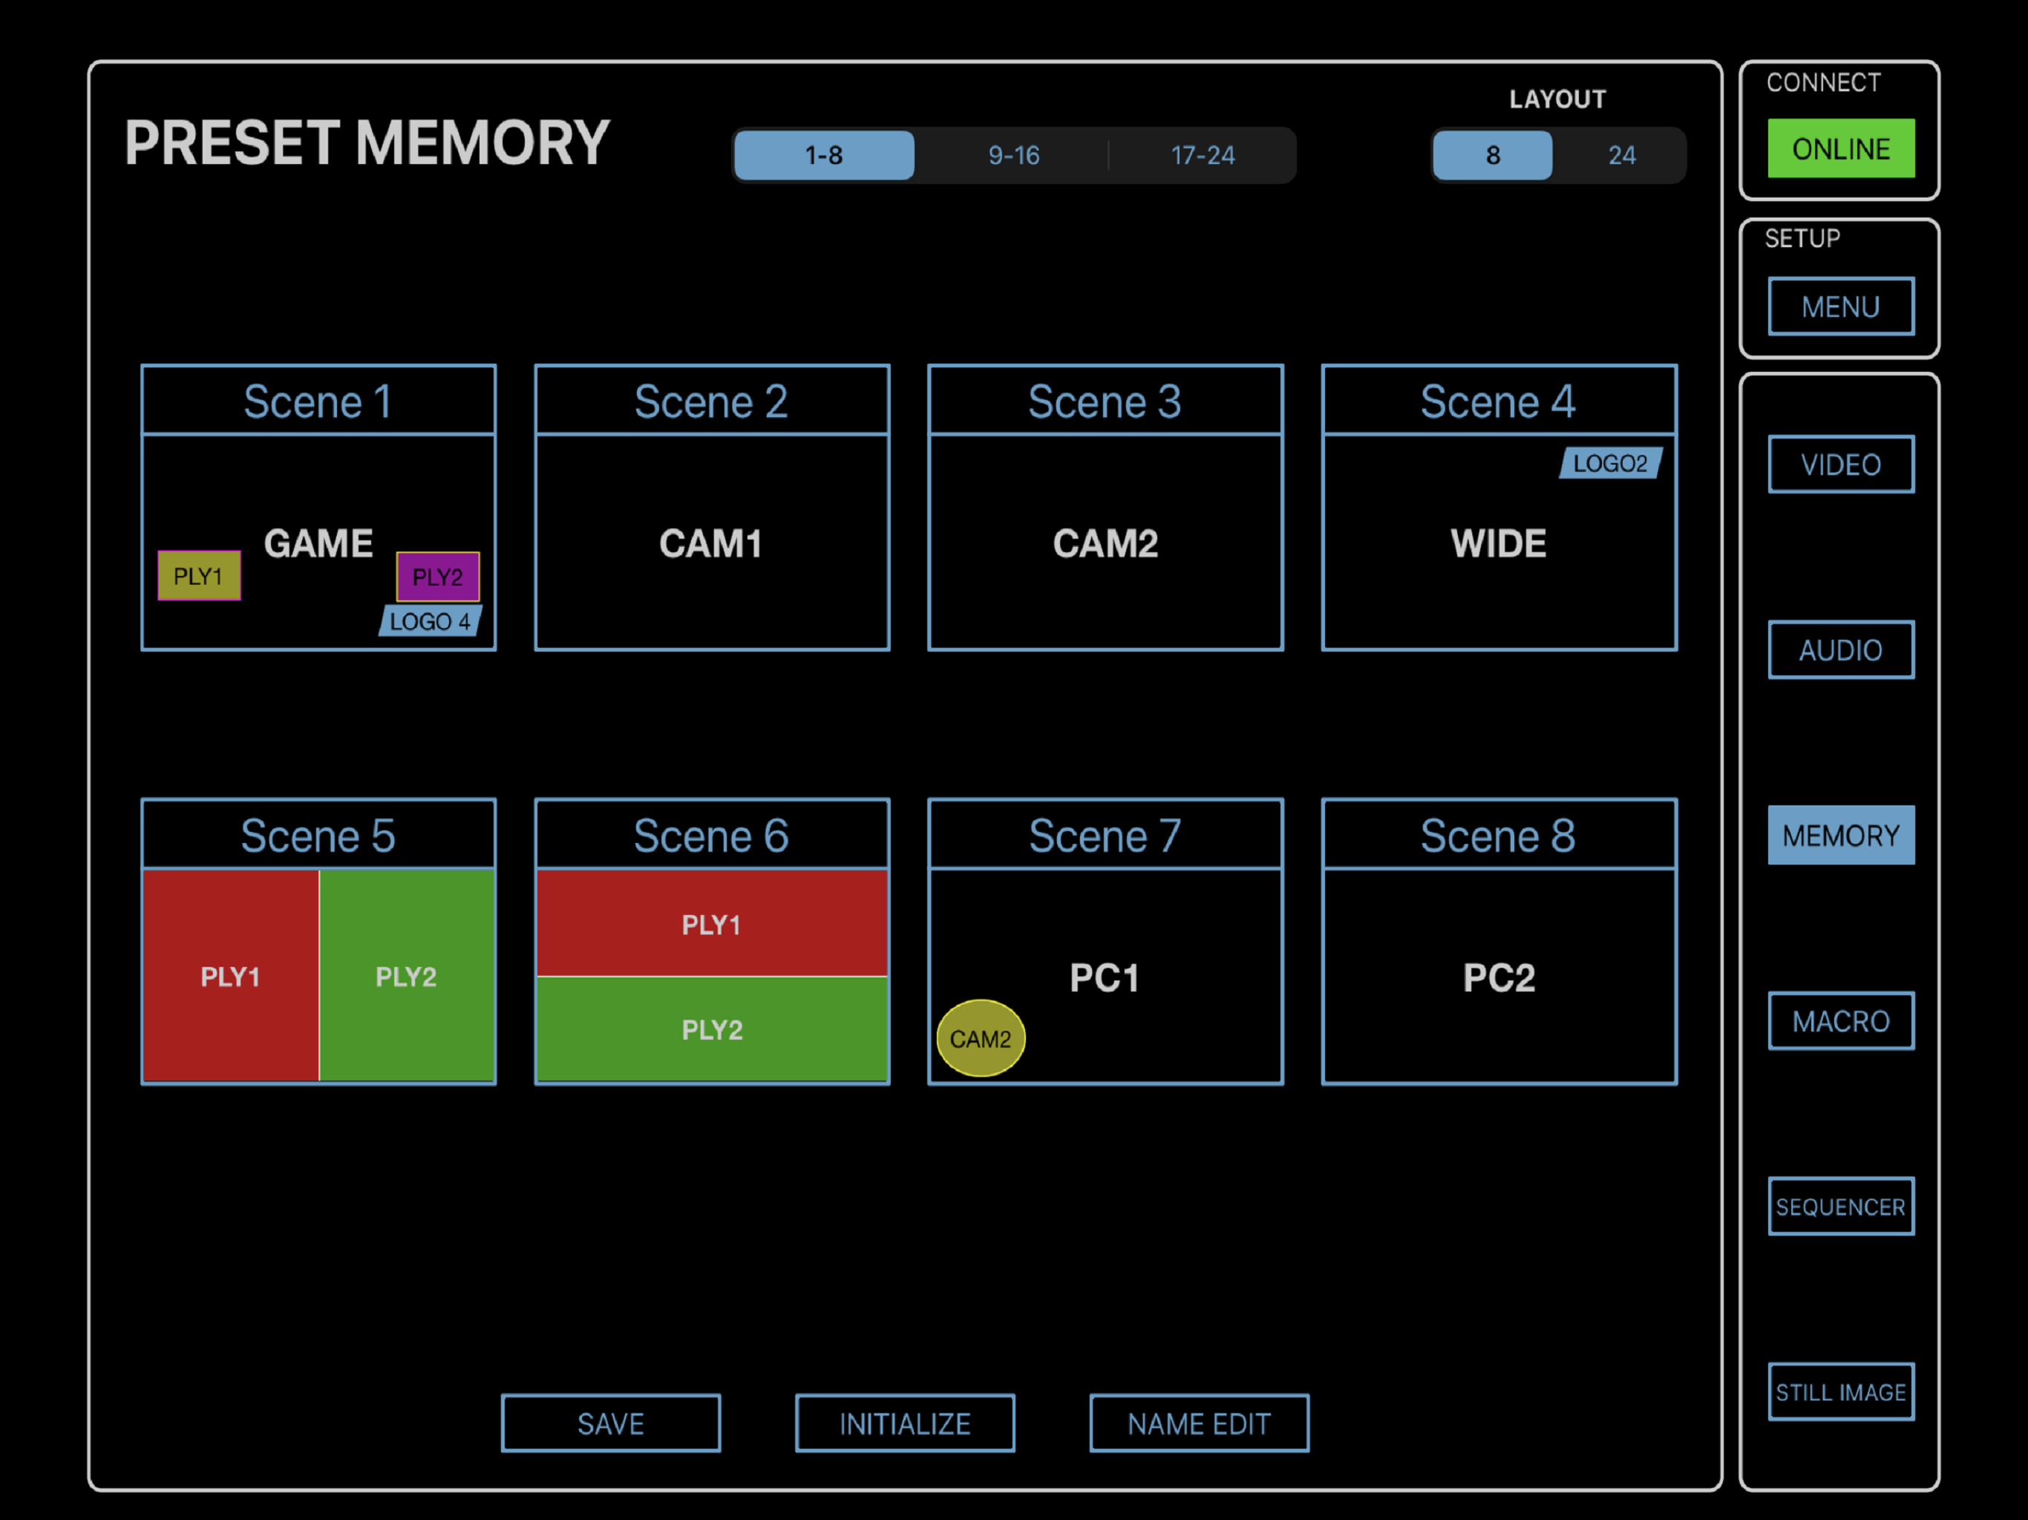Click the SAVE button
The image size is (2028, 1520).
click(611, 1424)
